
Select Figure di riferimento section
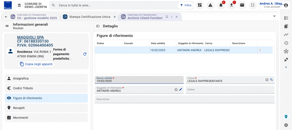point(46,98)
